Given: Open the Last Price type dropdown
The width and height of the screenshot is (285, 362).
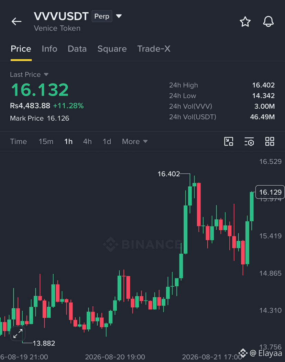Looking at the screenshot, I should (46, 75).
